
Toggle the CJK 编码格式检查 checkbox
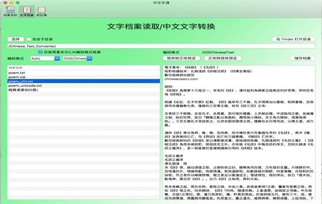tap(40, 52)
